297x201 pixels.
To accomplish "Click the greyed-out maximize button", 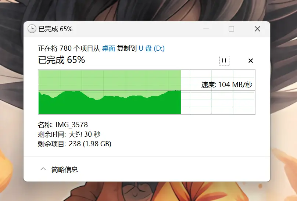I will pyautogui.click(x=231, y=29).
